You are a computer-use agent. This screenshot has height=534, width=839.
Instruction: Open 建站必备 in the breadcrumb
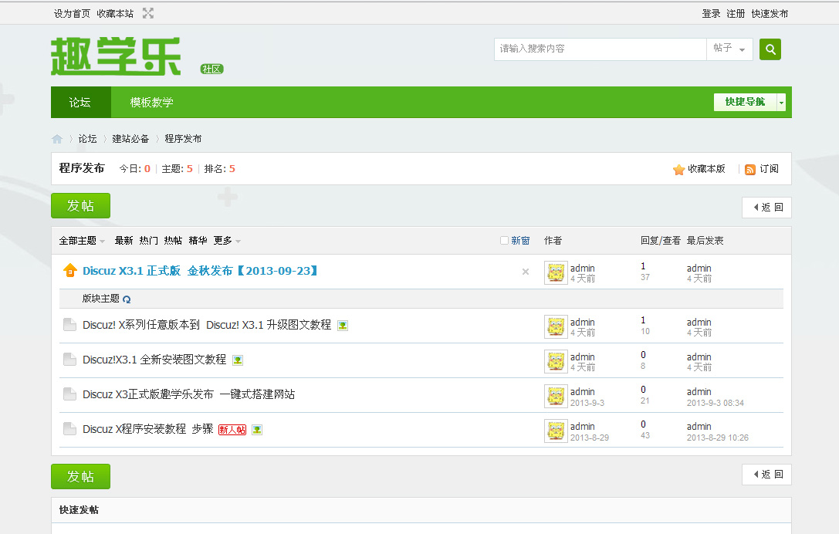[x=130, y=139]
